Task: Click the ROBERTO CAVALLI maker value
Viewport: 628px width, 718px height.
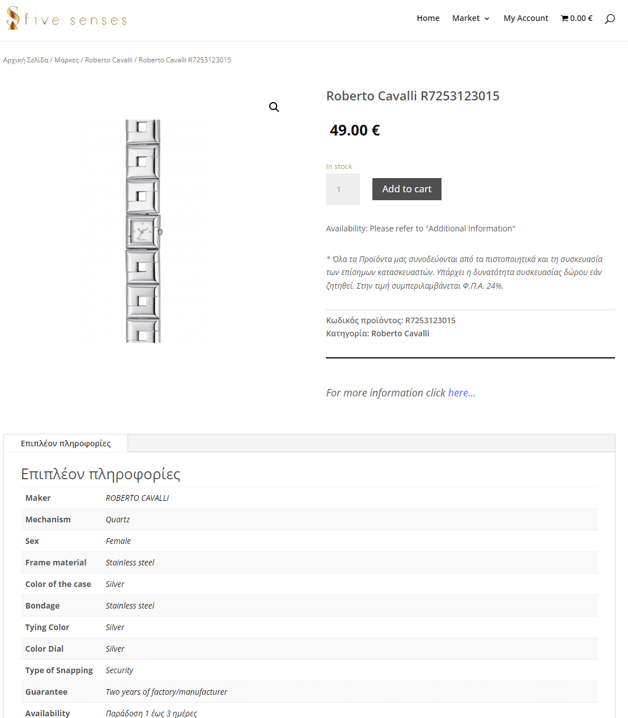Action: (x=137, y=498)
